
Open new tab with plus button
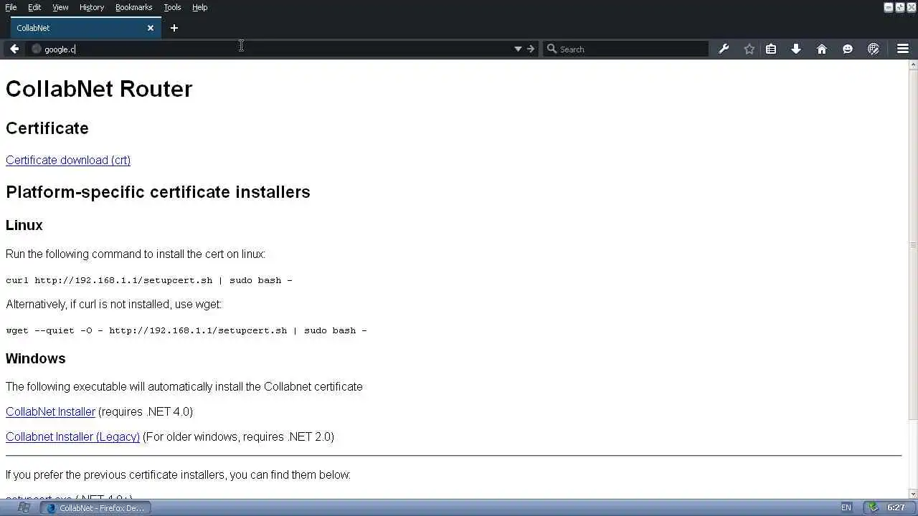tap(174, 28)
